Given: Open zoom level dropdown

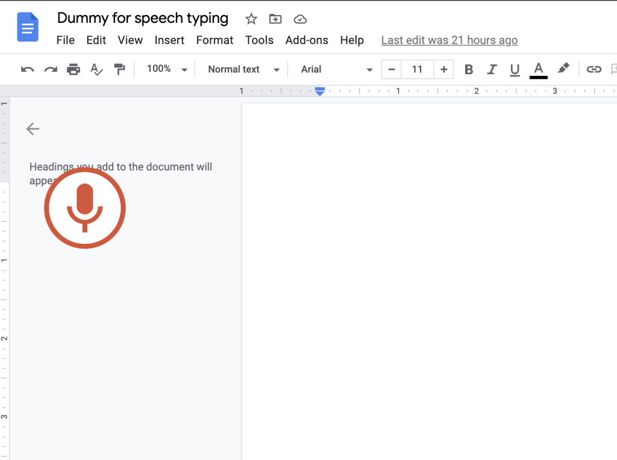Looking at the screenshot, I should point(167,69).
